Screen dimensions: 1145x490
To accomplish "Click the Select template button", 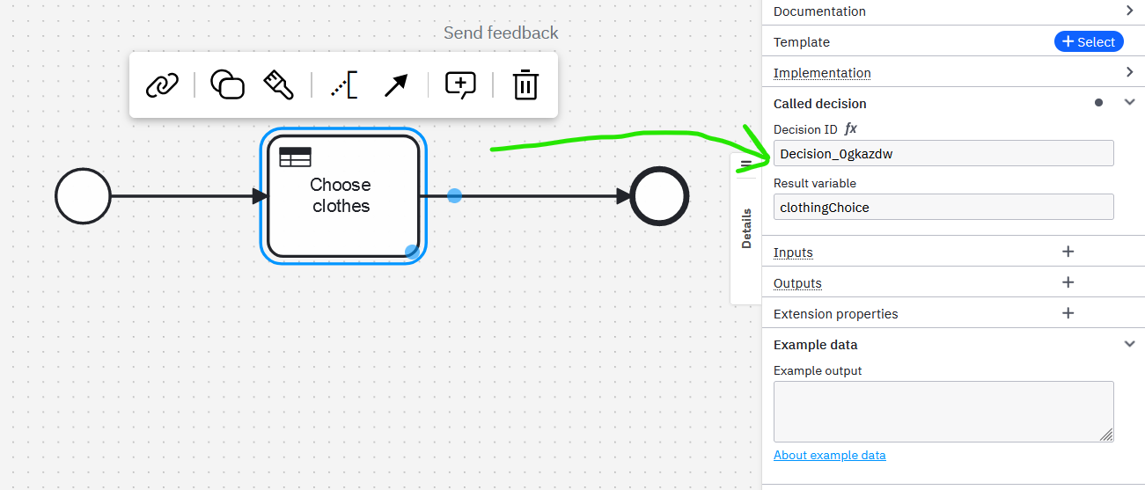I will [1089, 41].
